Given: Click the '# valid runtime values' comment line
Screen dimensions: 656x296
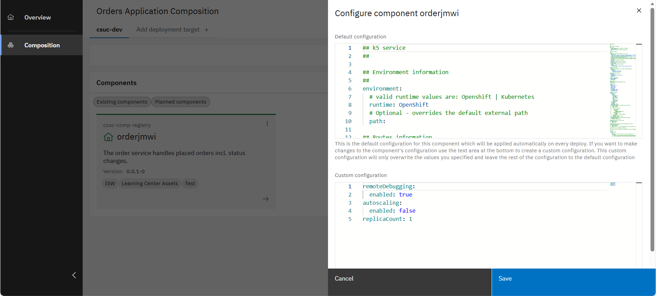Looking at the screenshot, I should [452, 97].
